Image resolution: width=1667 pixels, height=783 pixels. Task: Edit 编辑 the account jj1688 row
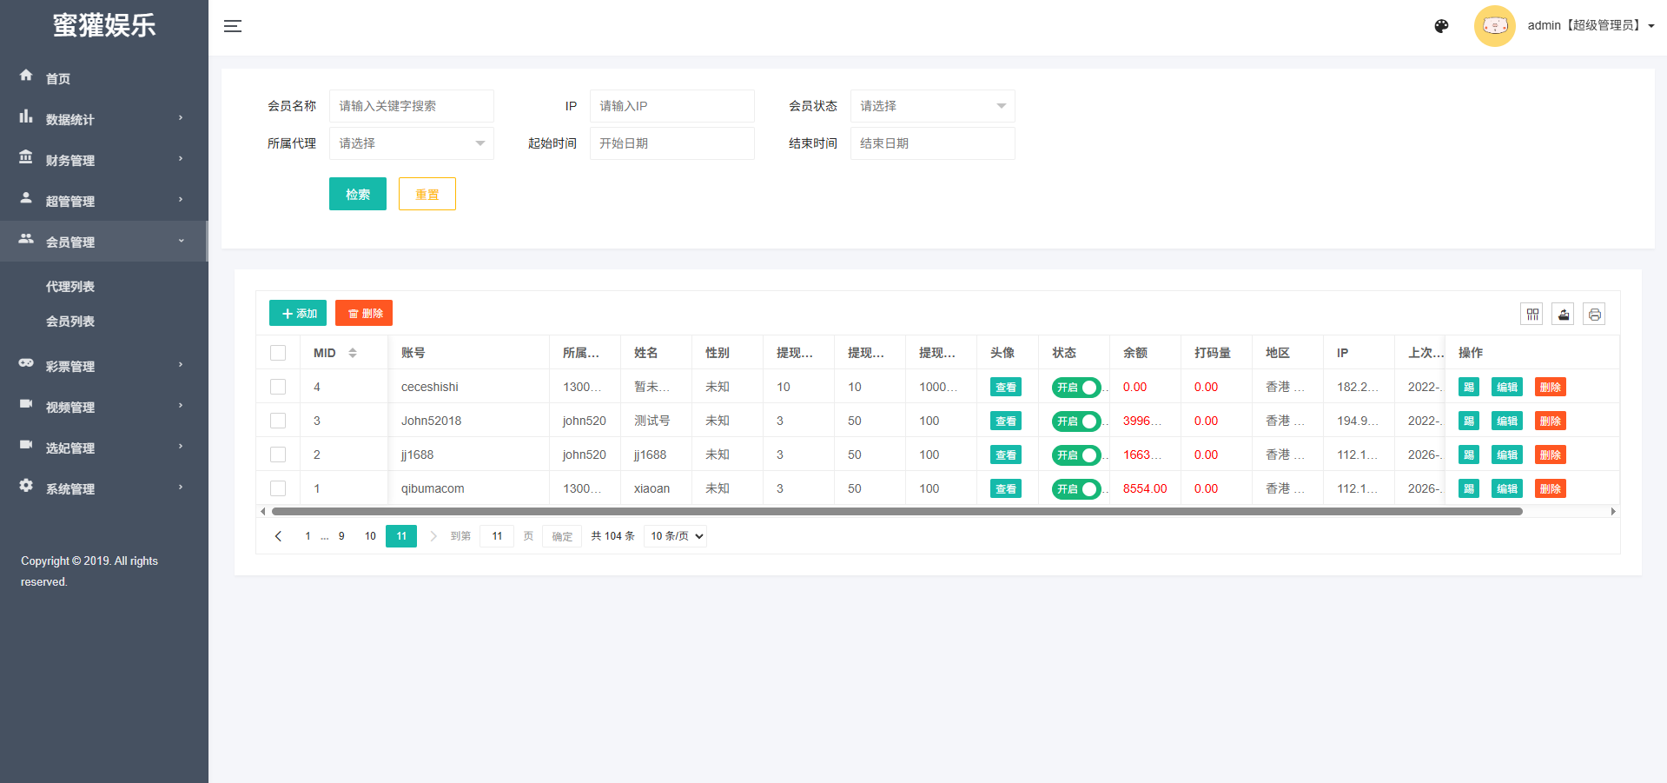(1507, 455)
